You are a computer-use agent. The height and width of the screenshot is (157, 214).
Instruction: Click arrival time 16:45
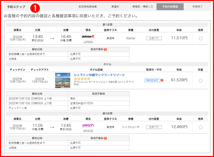(x=66, y=37)
